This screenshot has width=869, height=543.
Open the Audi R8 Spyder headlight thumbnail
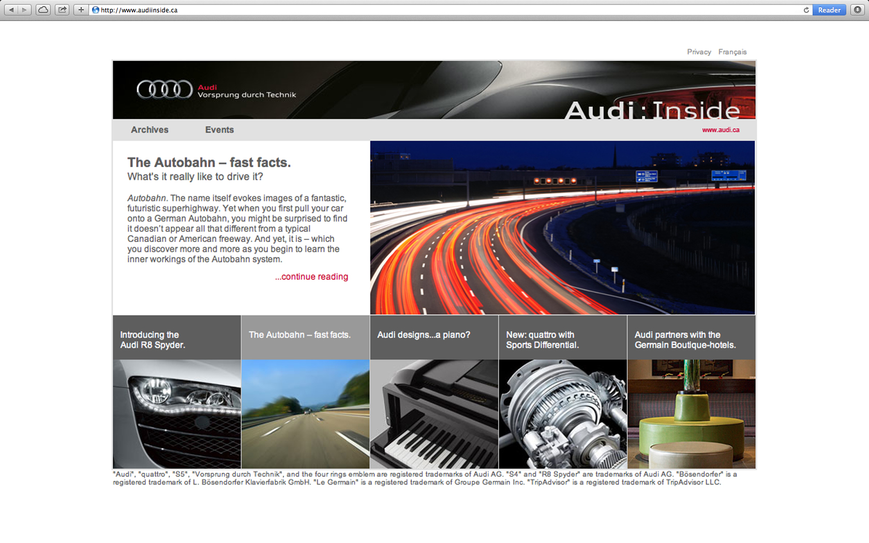pos(177,414)
